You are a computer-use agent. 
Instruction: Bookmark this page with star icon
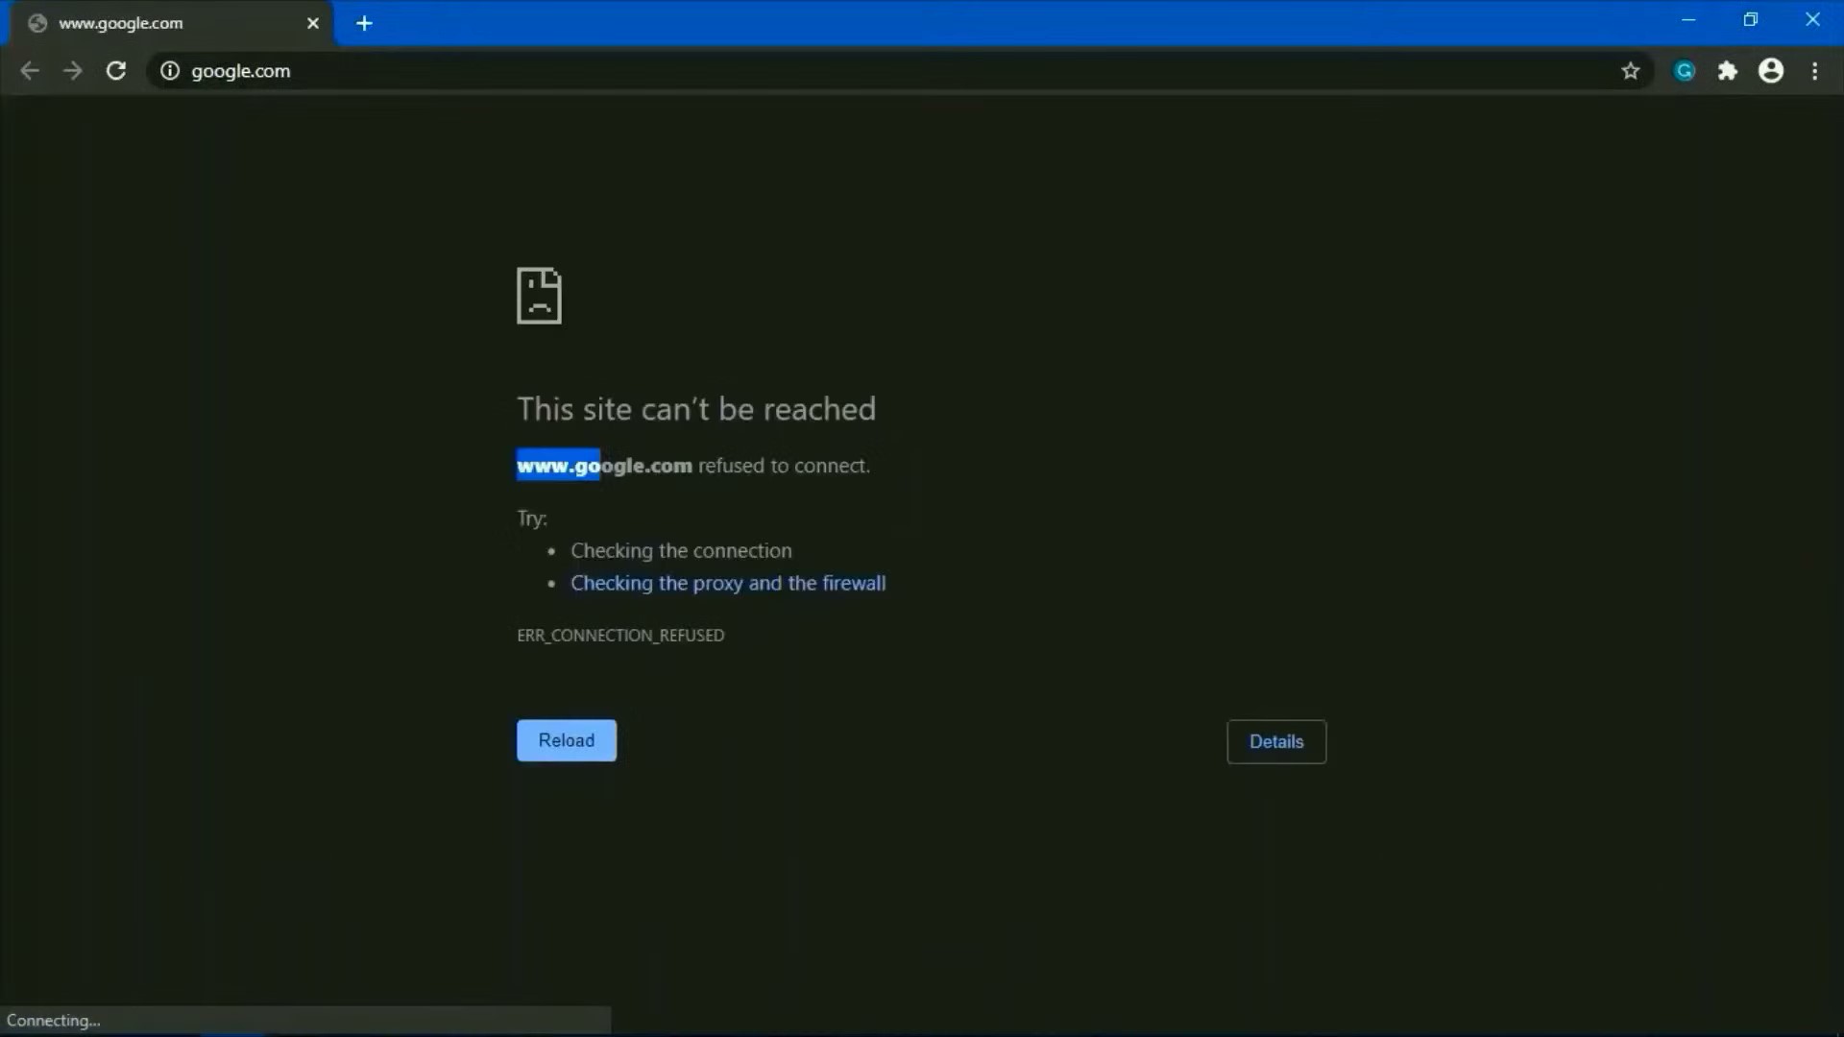coord(1631,71)
